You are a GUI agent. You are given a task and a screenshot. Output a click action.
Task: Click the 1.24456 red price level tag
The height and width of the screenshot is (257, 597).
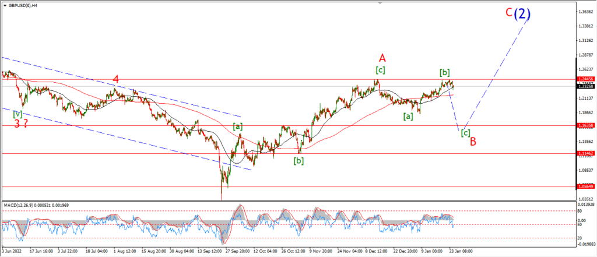tap(585, 79)
